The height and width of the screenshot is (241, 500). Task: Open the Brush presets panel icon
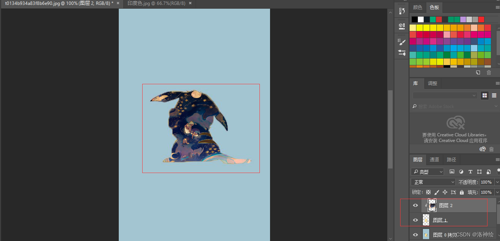point(402,53)
